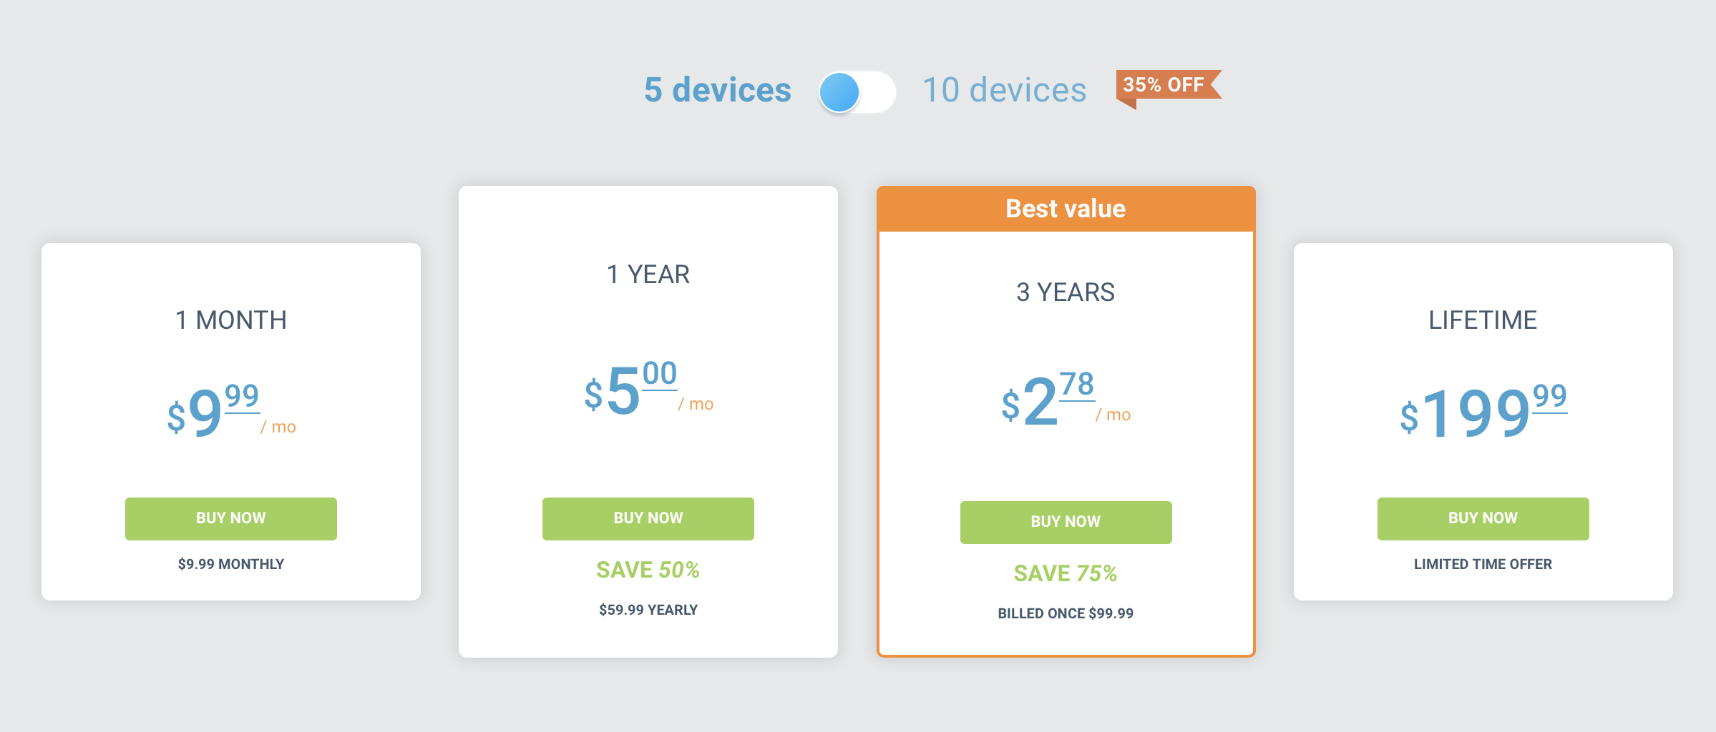1716x732 pixels.
Task: Buy the 3 Years plan
Action: point(1066,522)
